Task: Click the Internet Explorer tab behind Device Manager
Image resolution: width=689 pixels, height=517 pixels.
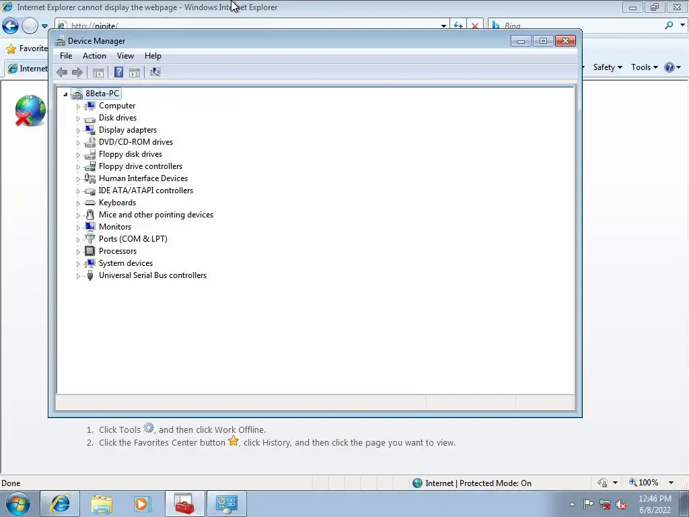Action: coord(27,69)
